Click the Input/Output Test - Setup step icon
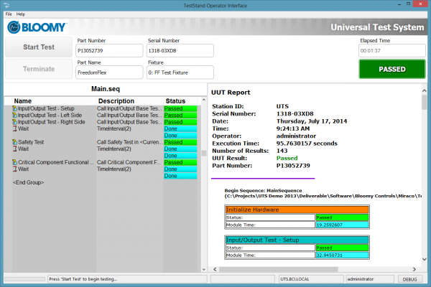 [x=14, y=108]
